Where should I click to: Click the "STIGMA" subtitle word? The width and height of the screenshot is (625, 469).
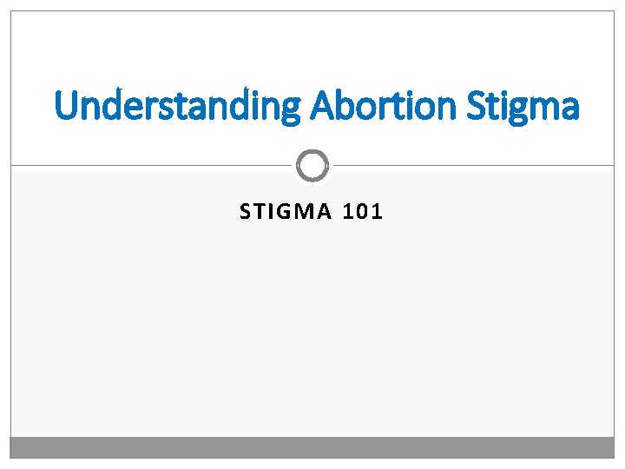click(286, 211)
